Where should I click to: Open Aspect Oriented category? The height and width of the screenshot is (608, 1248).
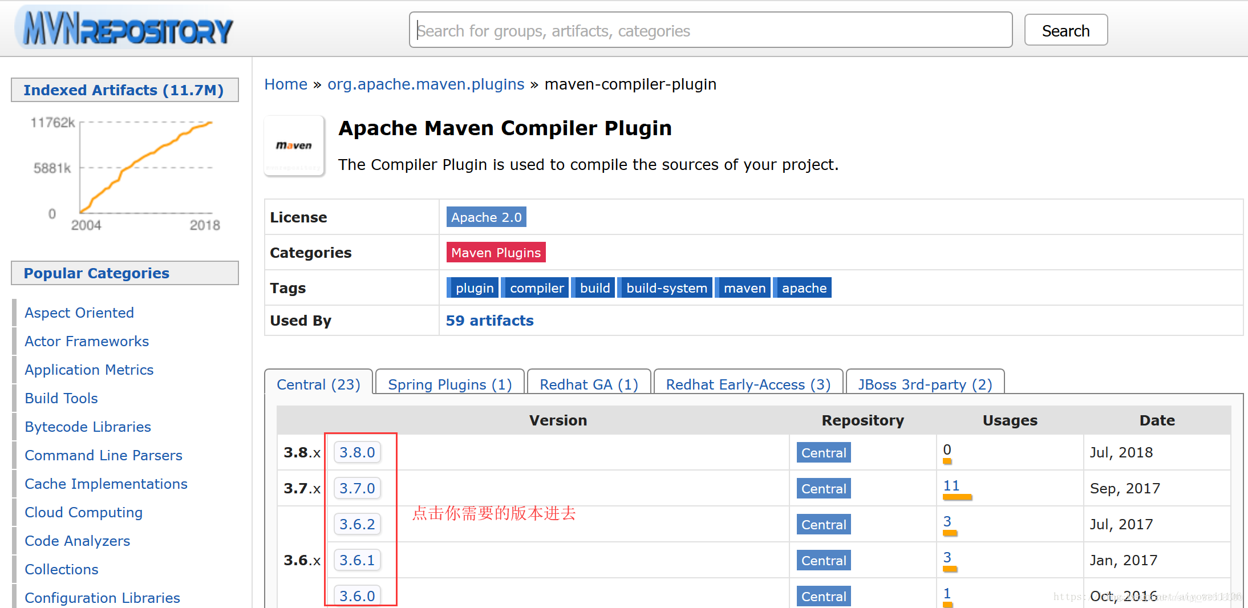tap(79, 313)
